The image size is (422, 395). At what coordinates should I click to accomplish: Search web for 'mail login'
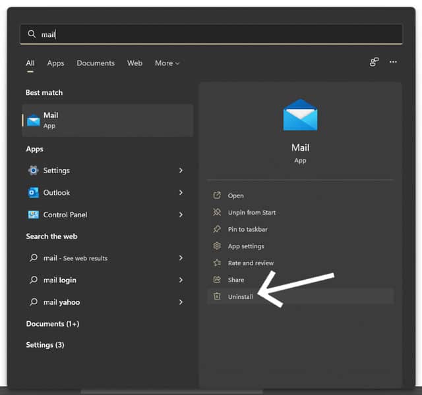(107, 280)
